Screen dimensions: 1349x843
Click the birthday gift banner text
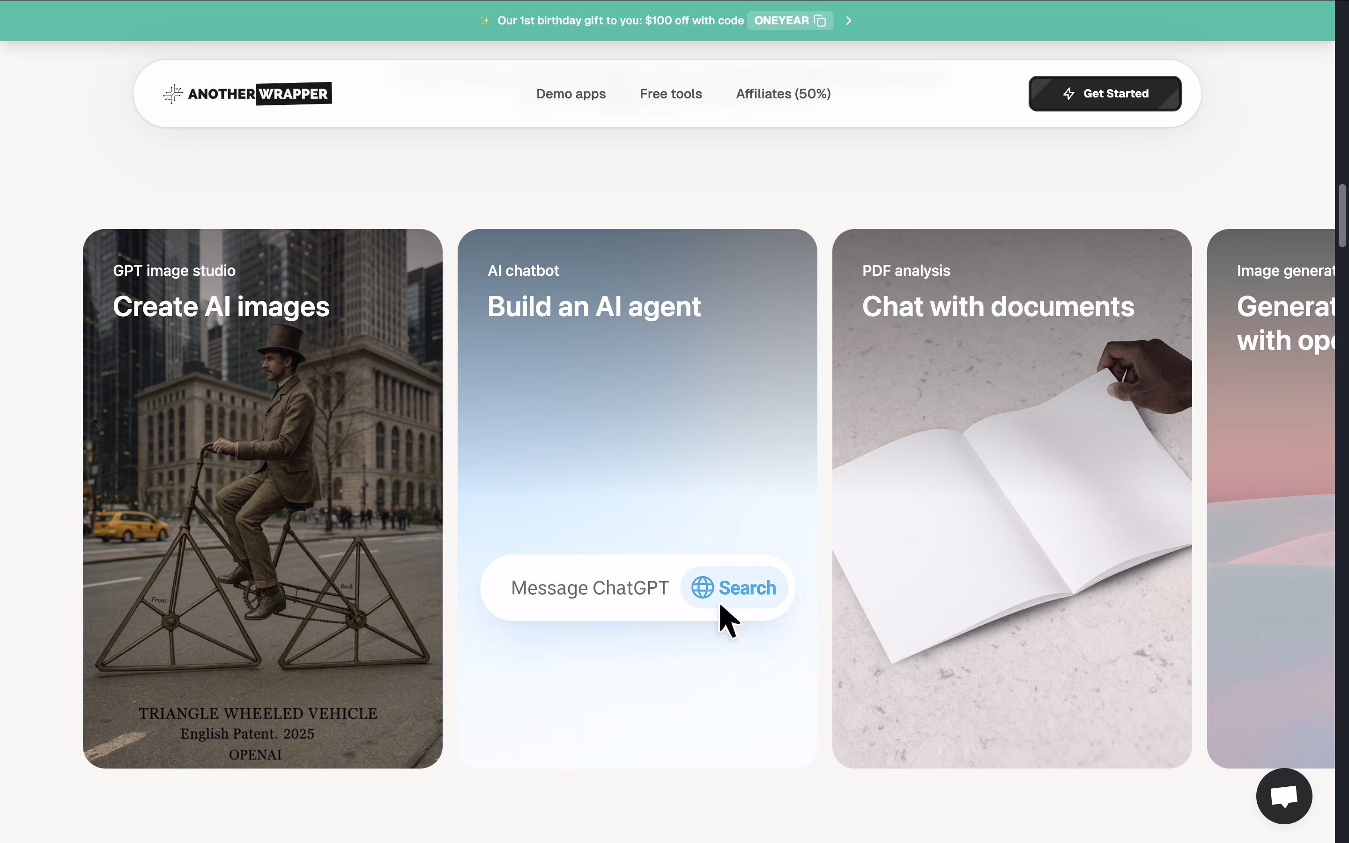coord(621,21)
